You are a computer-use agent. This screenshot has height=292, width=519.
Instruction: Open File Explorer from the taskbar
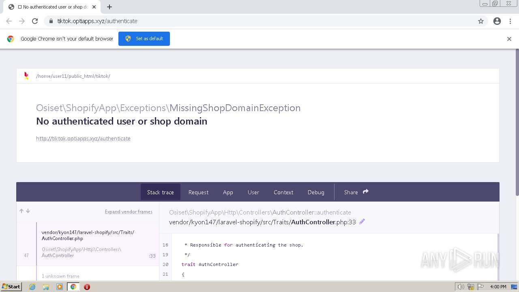click(x=46, y=287)
